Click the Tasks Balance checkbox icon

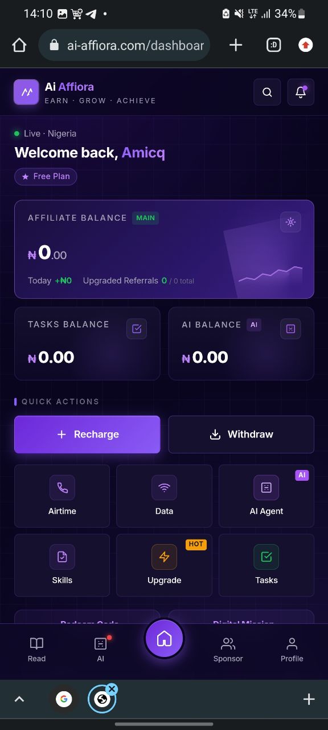[137, 328]
